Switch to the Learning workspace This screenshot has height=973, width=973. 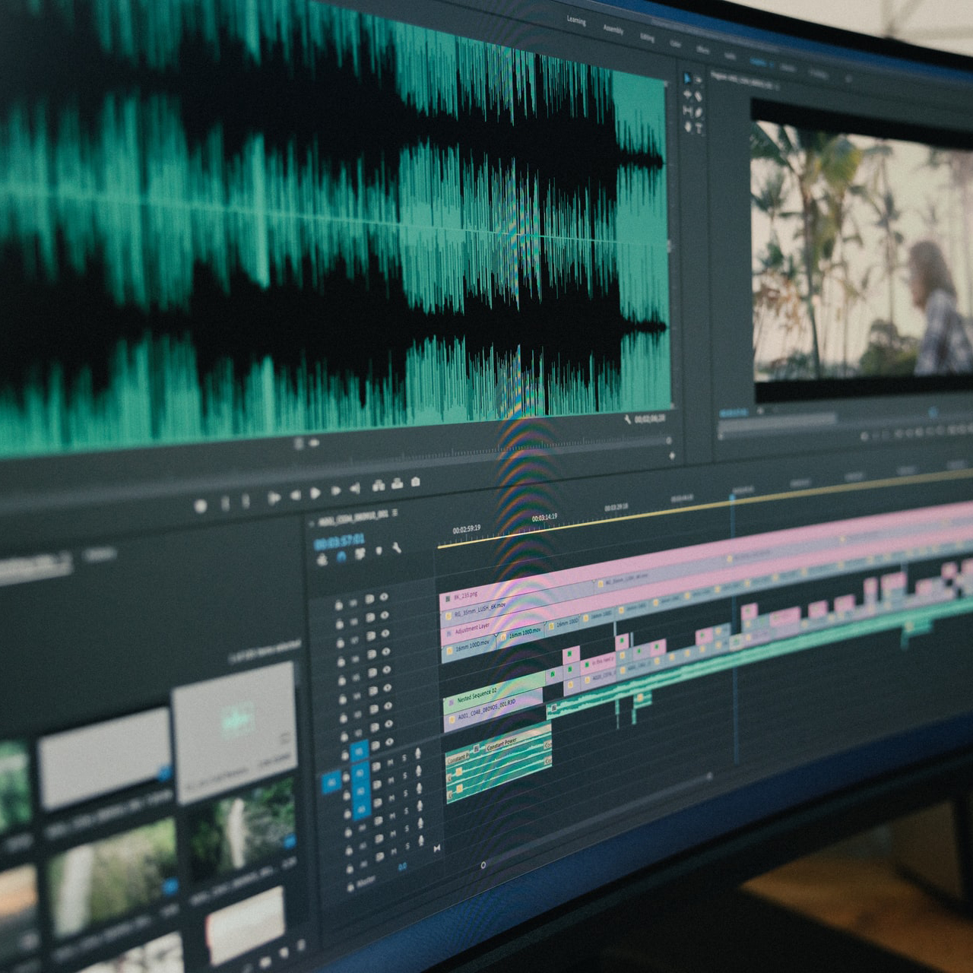(576, 21)
